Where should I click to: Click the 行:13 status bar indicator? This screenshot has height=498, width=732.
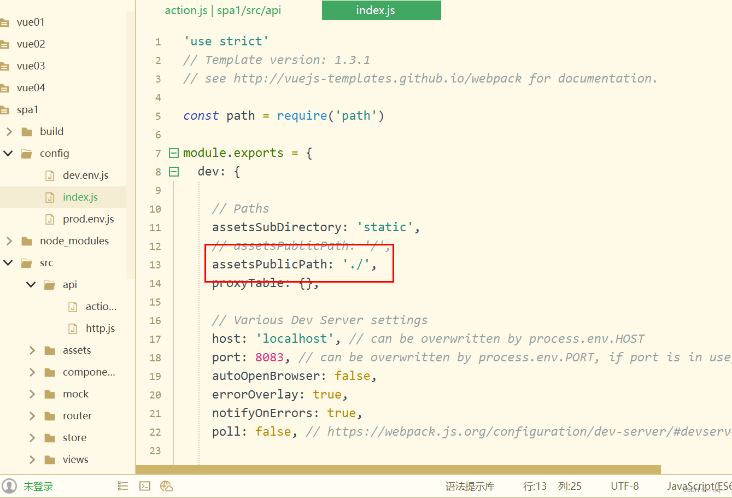point(535,487)
